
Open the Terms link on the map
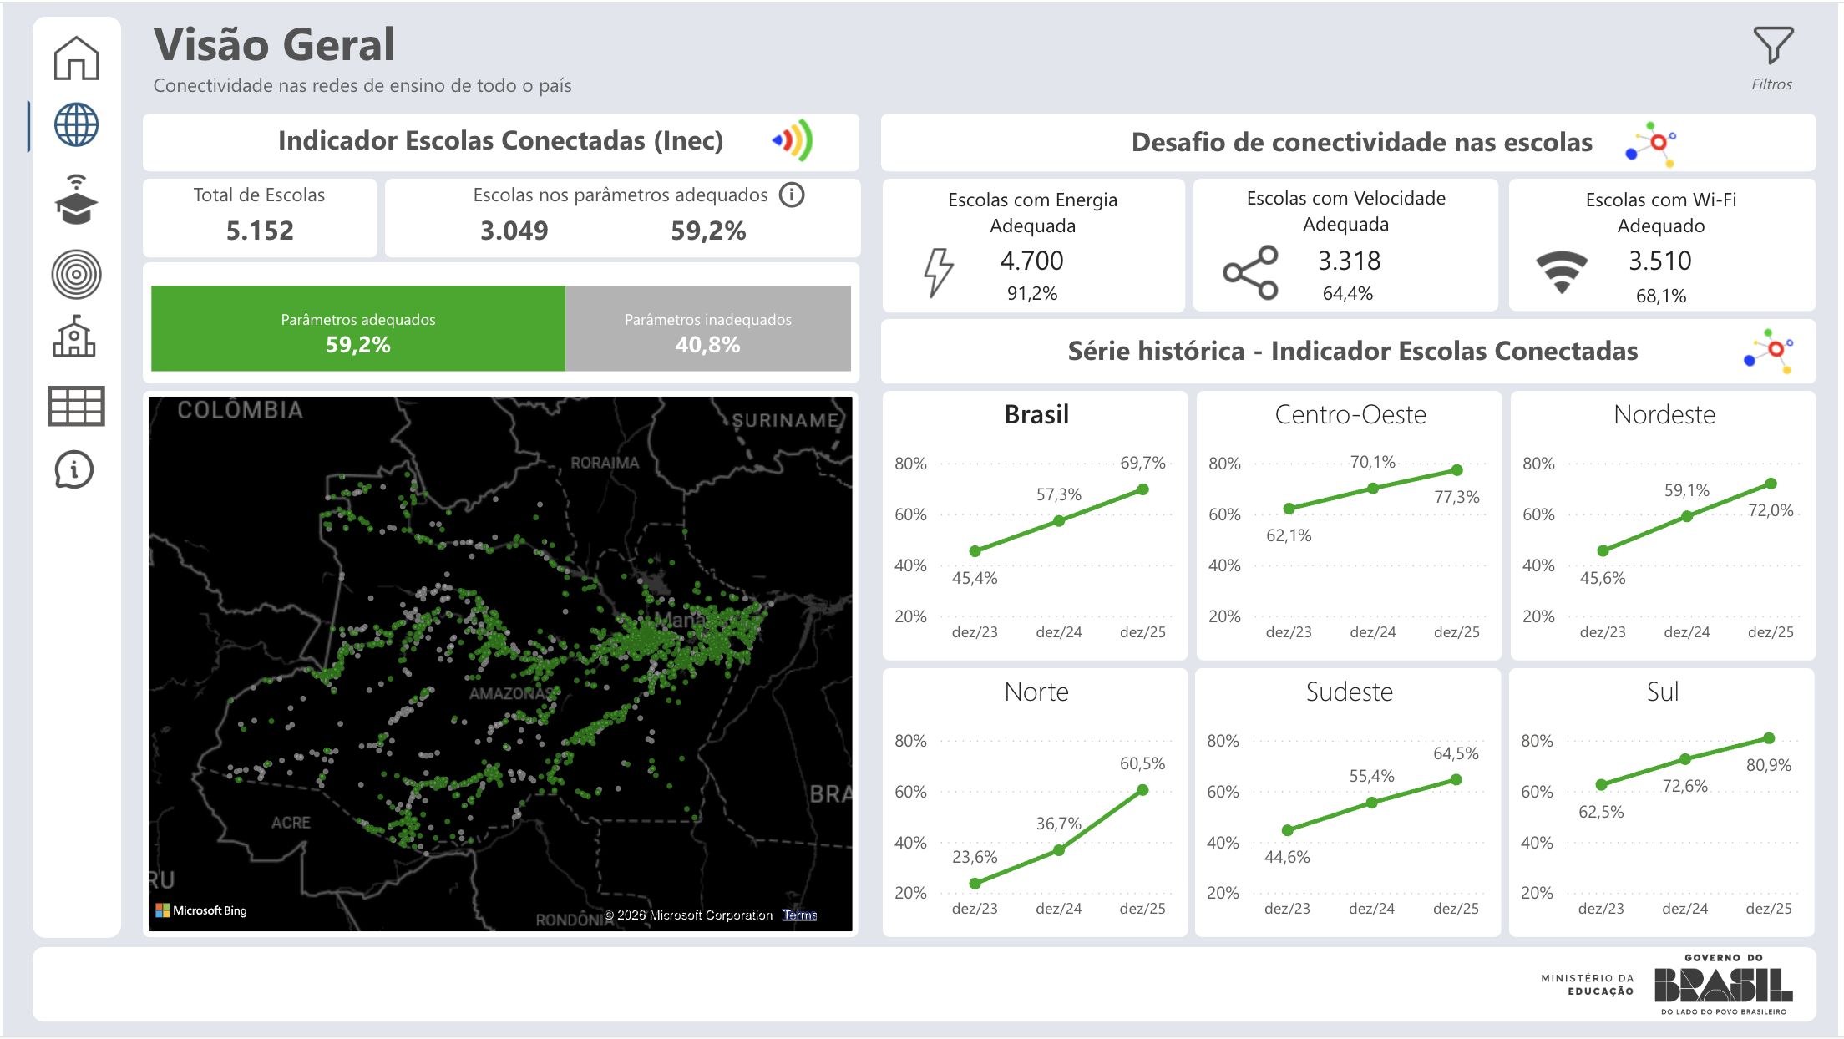799,915
